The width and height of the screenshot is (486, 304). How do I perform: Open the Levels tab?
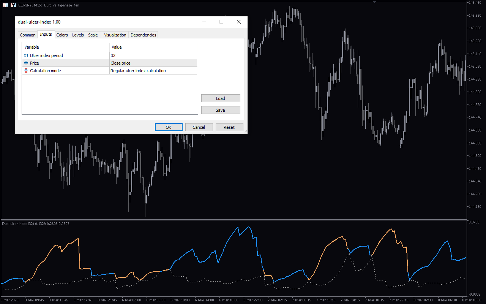coord(78,35)
